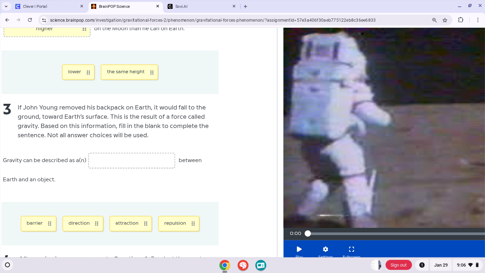Viewport: 485px width, 273px height.
Task: Switch to the Clever Portal tab
Action: pos(46,6)
